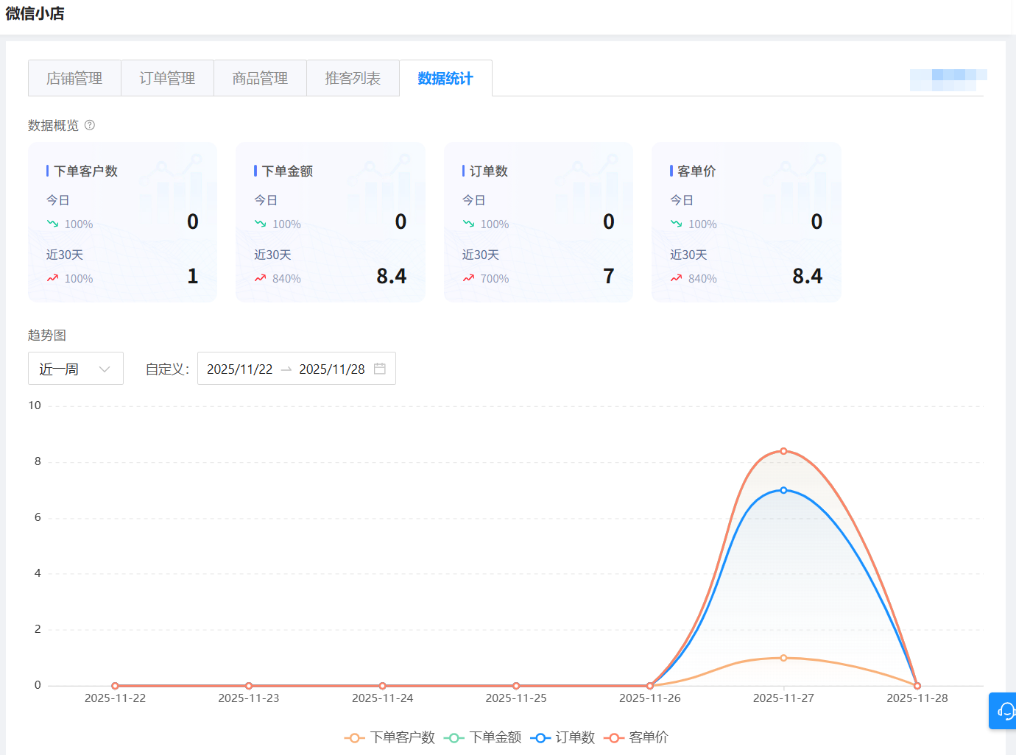Switch to the 店铺管理 tab
The height and width of the screenshot is (755, 1016).
point(74,78)
